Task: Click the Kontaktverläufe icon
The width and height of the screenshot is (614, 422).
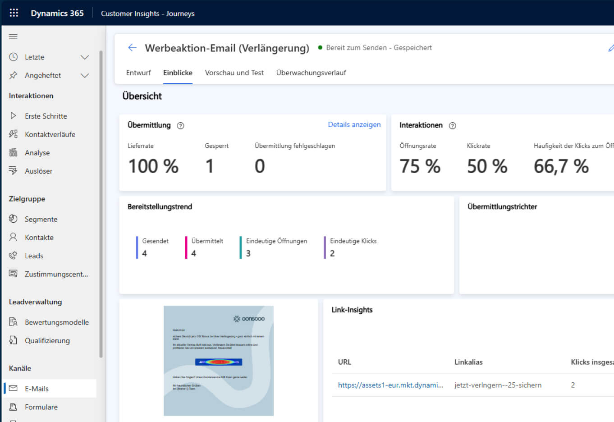Action: point(14,134)
